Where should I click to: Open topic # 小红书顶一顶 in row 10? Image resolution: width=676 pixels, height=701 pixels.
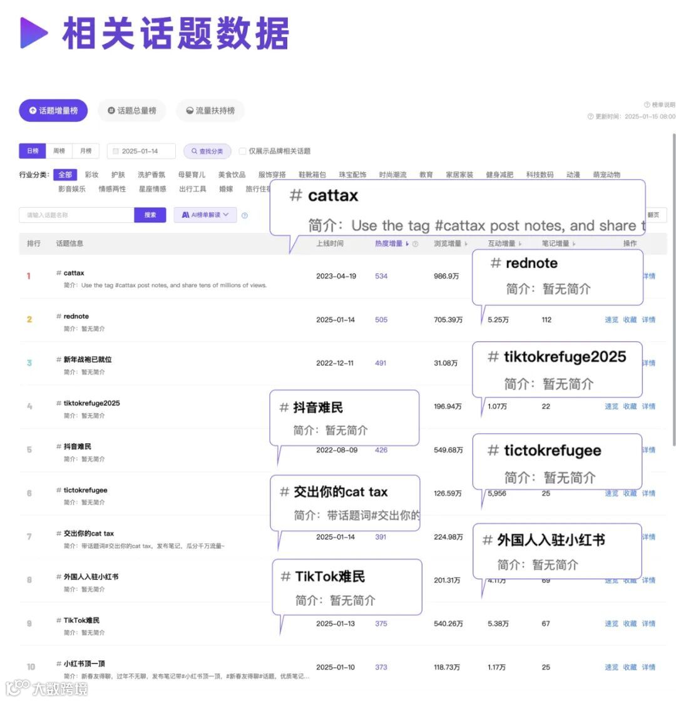pyautogui.click(x=81, y=663)
